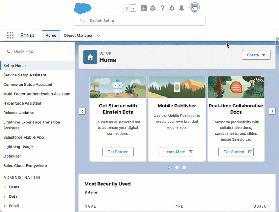This screenshot has width=279, height=212.
Task: Switch to the Object Manager tab
Action: tap(78, 36)
